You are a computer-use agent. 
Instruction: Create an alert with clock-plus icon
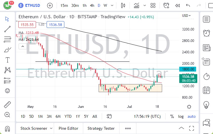[166, 5]
